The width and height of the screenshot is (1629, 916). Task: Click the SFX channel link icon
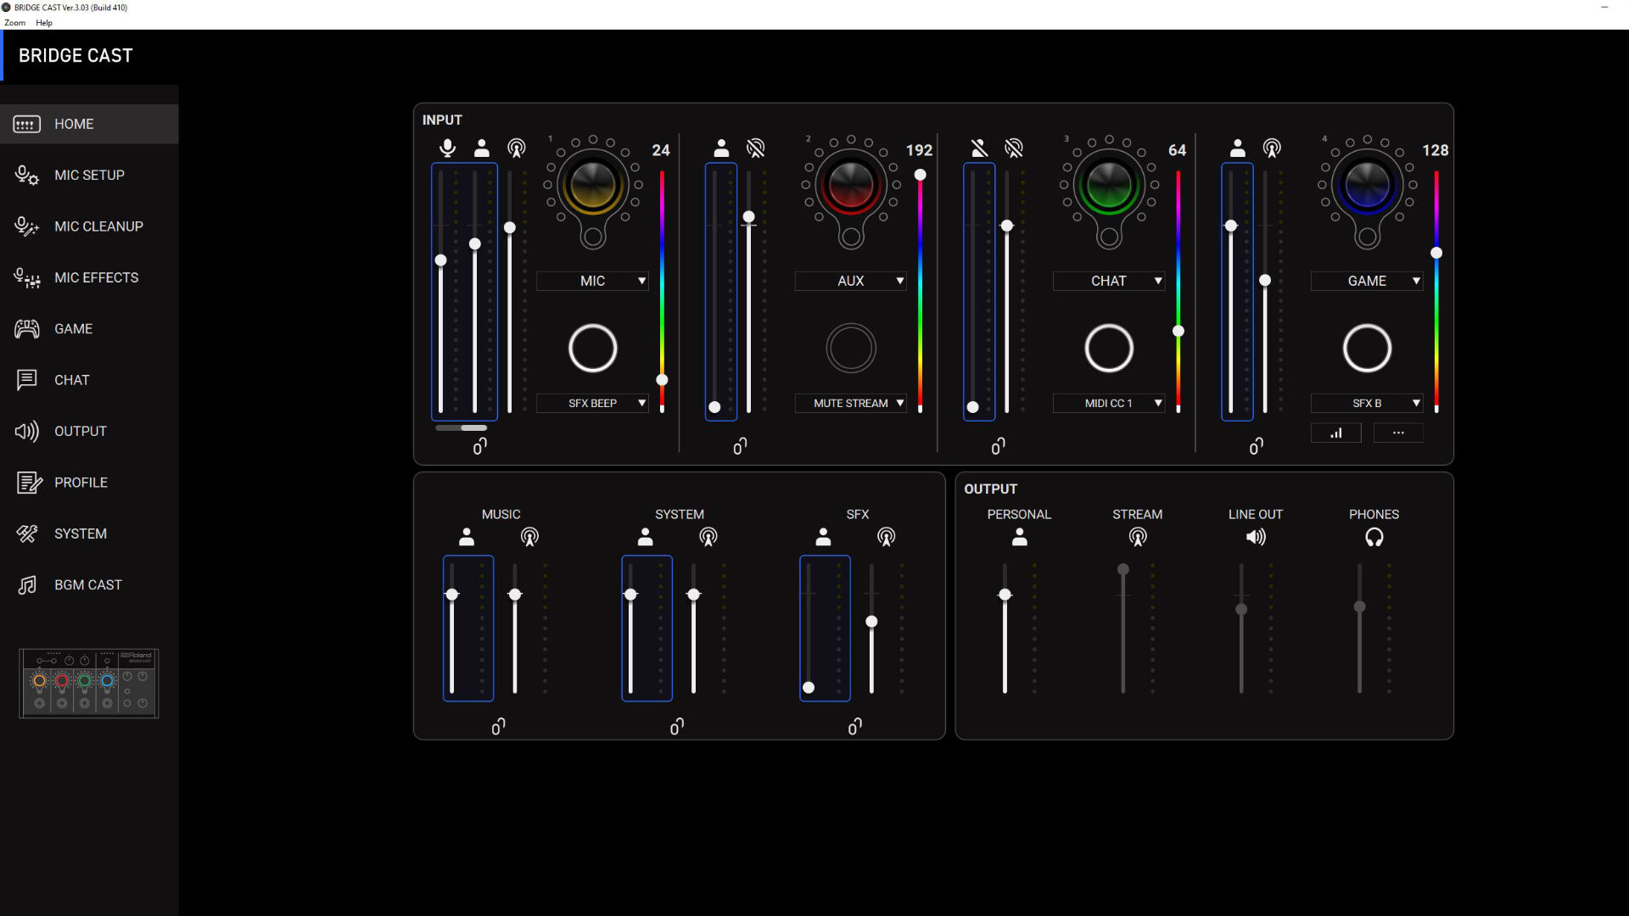click(x=854, y=726)
